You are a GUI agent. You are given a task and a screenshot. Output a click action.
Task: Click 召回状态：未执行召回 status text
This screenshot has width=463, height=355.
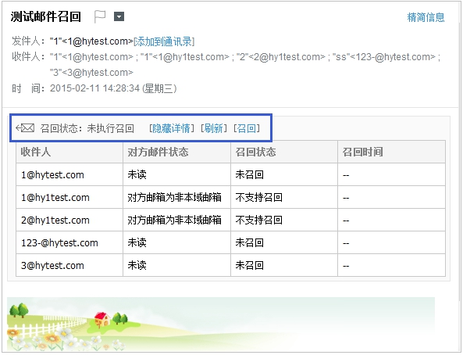(x=87, y=128)
